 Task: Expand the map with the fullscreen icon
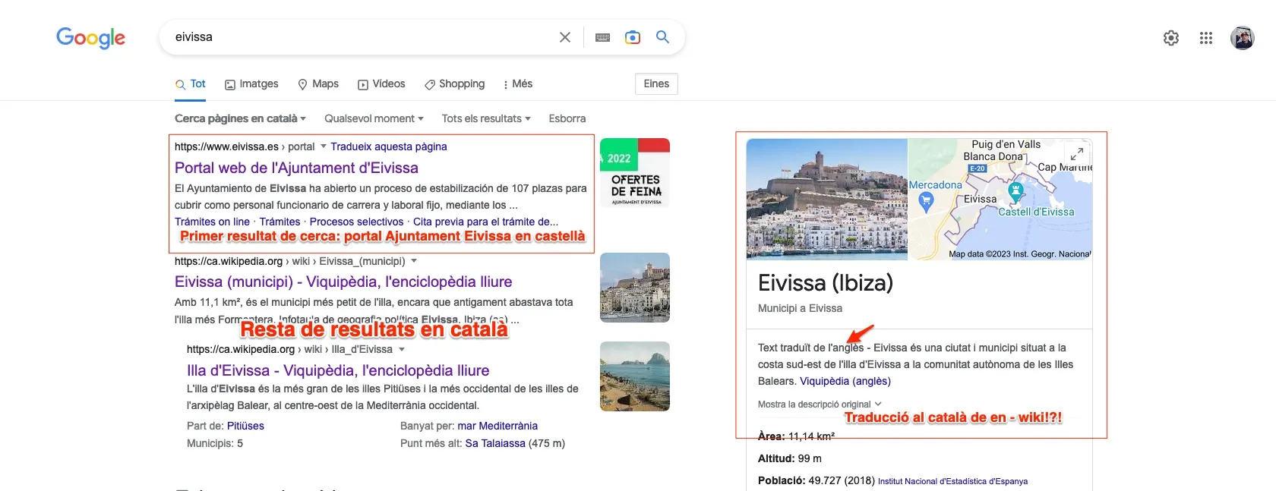[x=1076, y=153]
